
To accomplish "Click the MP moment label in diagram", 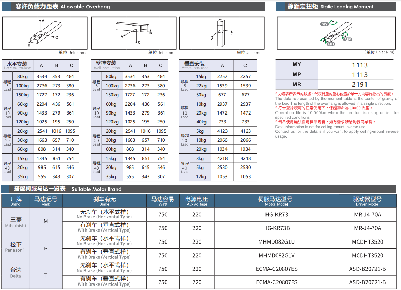I will [x=348, y=40].
